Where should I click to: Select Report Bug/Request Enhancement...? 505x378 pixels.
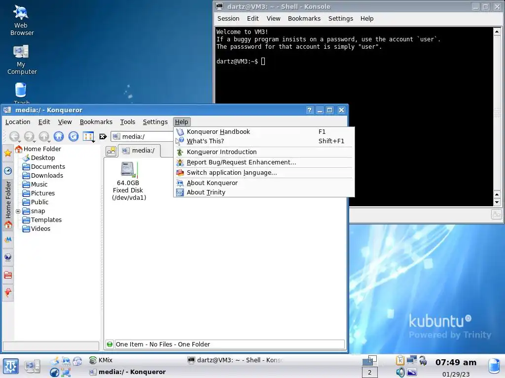click(264, 162)
